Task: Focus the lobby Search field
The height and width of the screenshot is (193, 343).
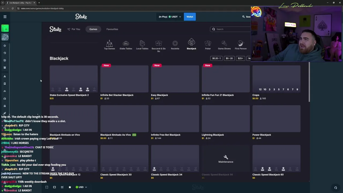Action: [x=230, y=29]
